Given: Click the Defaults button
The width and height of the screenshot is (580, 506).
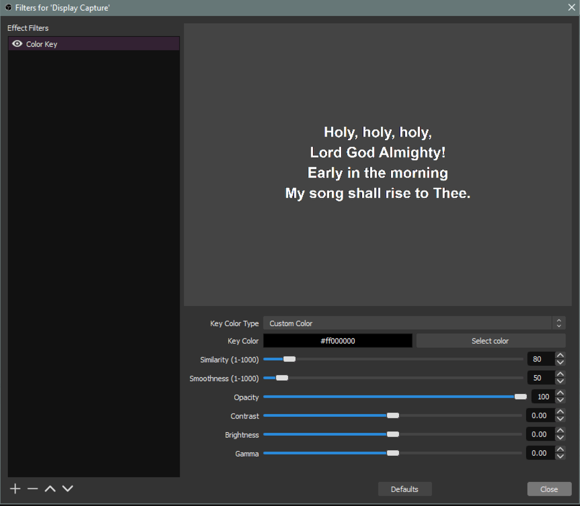Looking at the screenshot, I should [x=404, y=489].
